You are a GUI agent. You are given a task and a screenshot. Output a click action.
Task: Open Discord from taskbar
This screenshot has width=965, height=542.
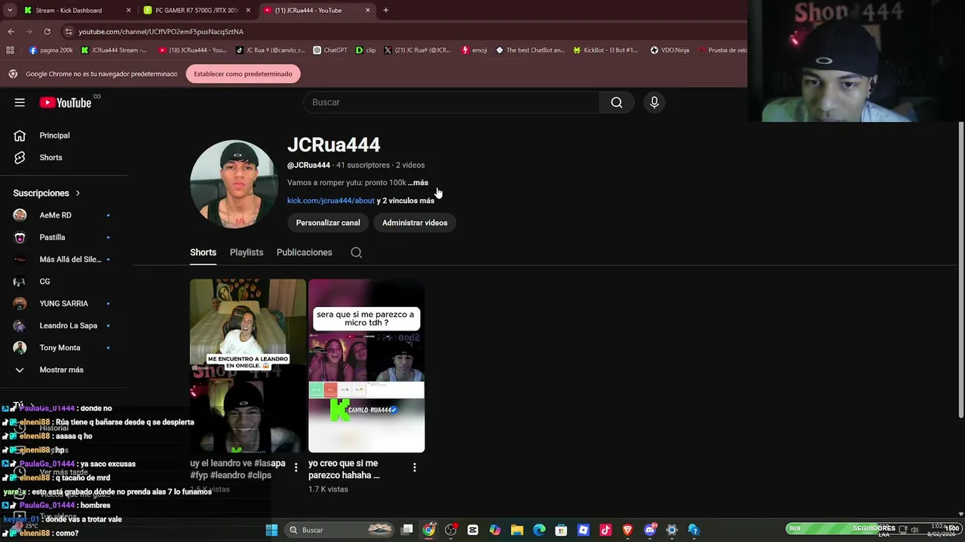tap(650, 530)
